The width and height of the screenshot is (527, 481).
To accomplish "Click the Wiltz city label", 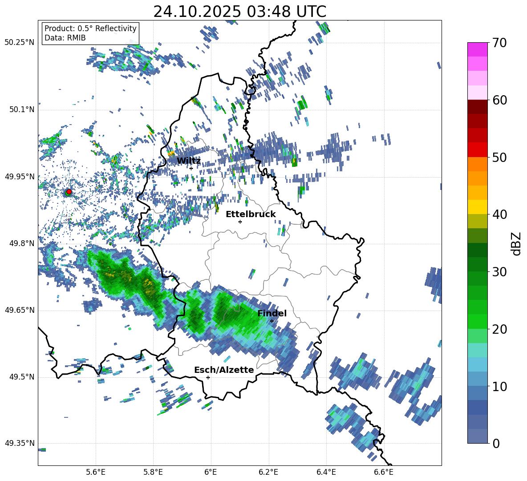I will coord(189,161).
